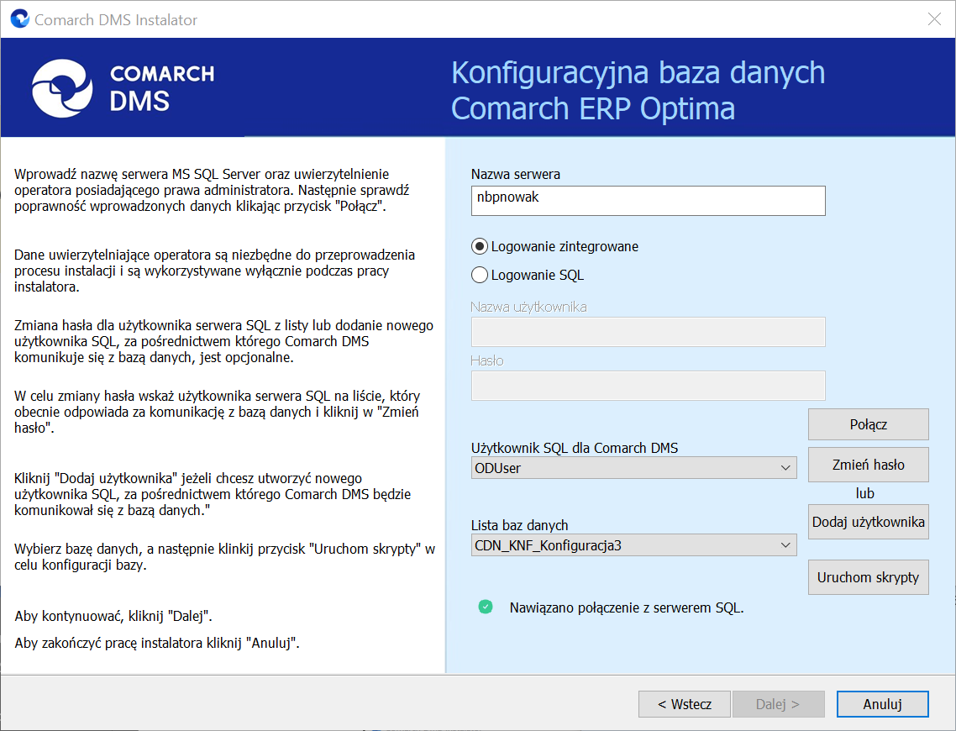The width and height of the screenshot is (956, 731).
Task: Click the text about clicking Anuluj to exit
Action: pos(157,643)
